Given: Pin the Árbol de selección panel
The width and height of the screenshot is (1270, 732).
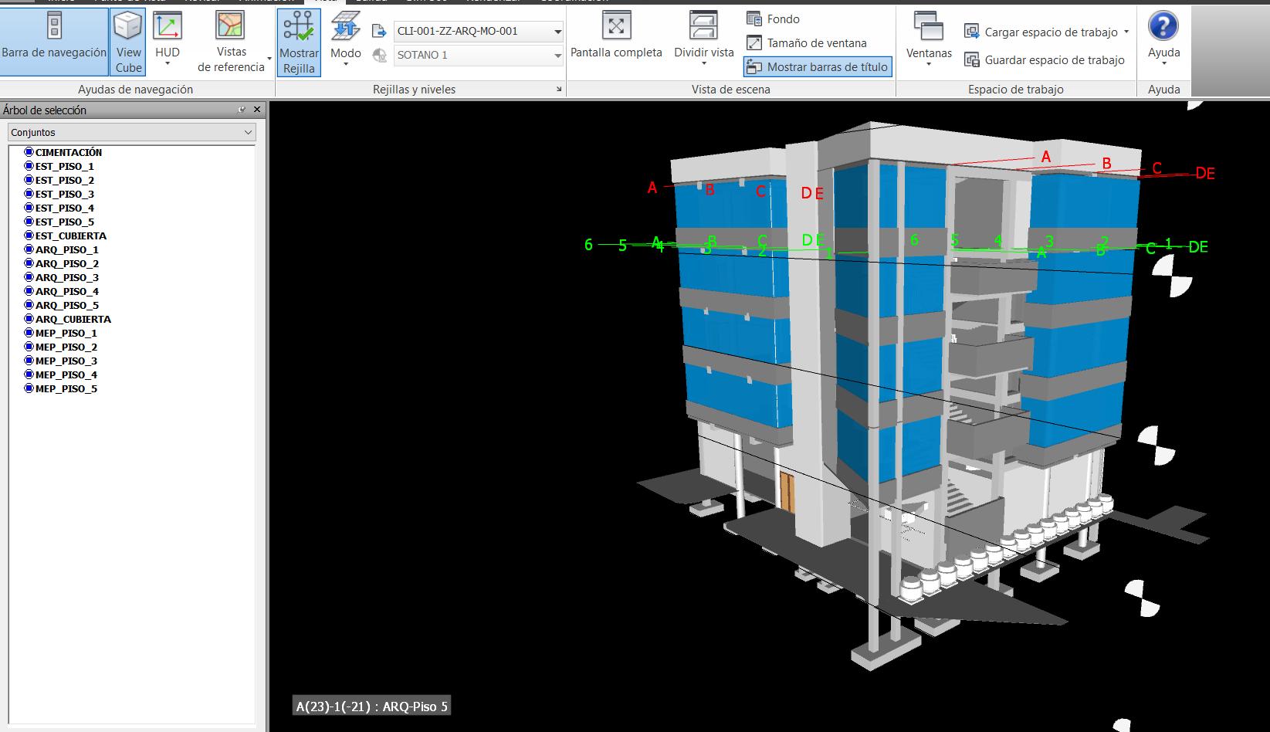Looking at the screenshot, I should (x=242, y=110).
